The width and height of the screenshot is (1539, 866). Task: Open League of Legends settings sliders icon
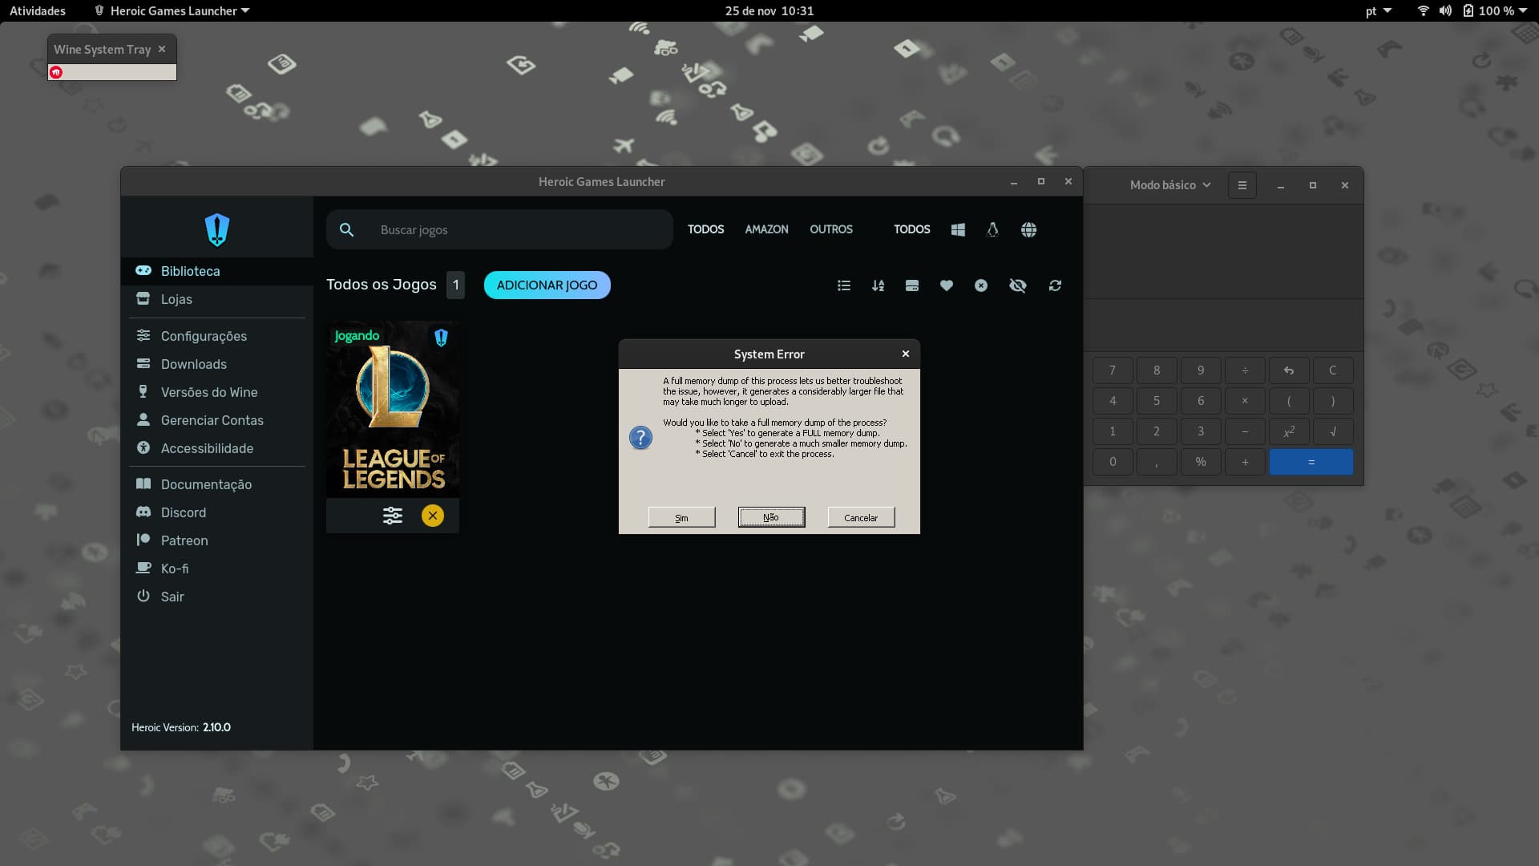[393, 516]
